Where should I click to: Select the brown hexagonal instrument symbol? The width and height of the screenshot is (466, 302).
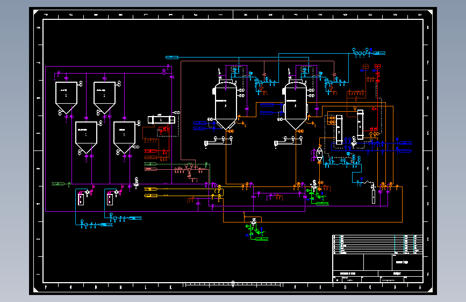(x=366, y=66)
